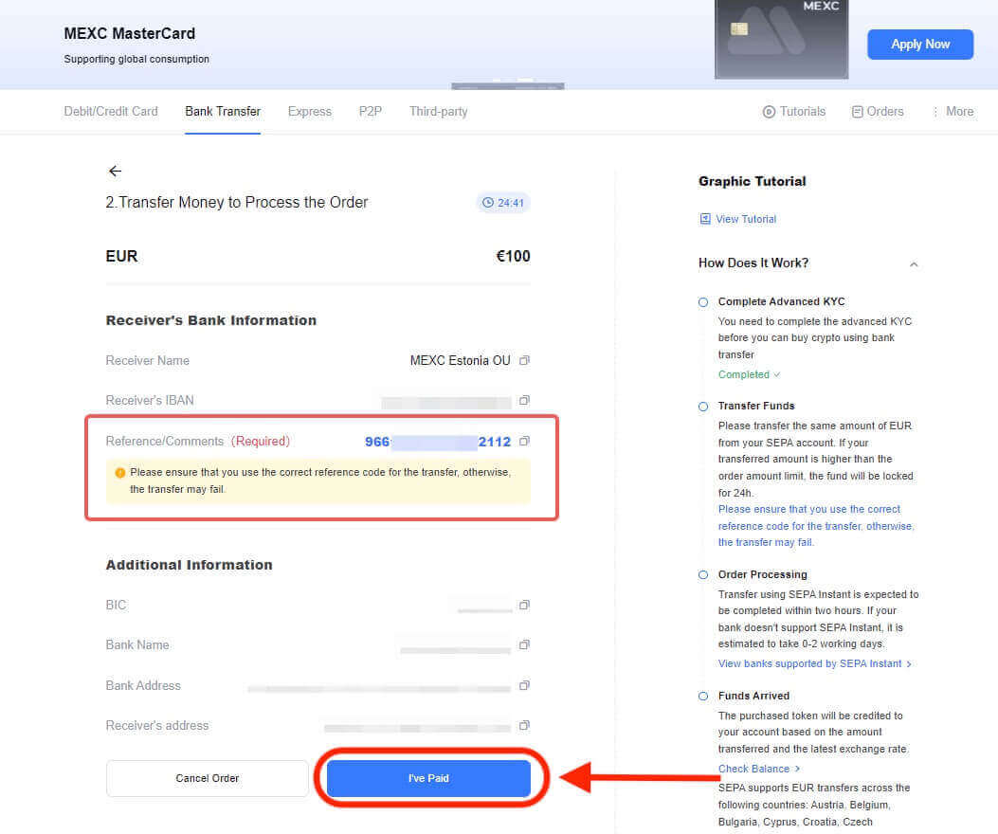Copy the Bank Address value
Screen dimensions: 998x834
[524, 685]
